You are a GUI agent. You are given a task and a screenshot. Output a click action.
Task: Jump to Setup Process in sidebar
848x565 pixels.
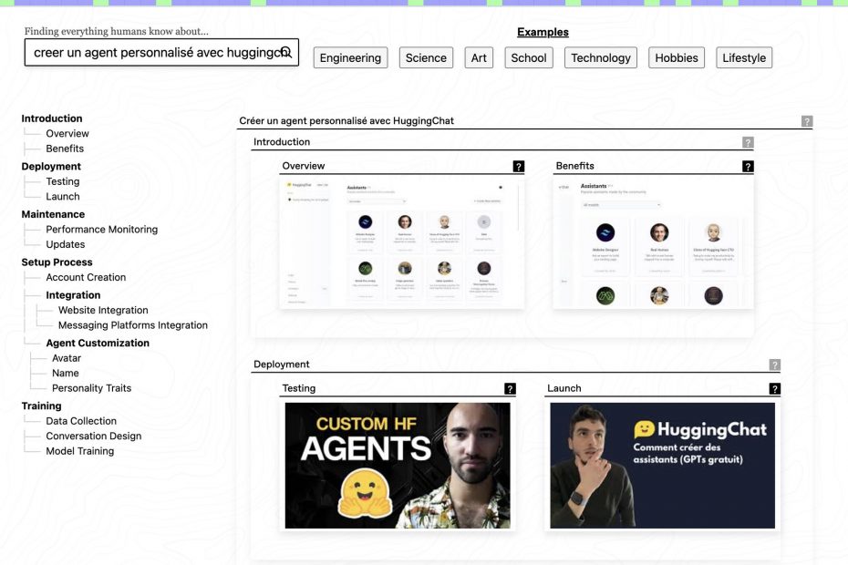pos(57,262)
